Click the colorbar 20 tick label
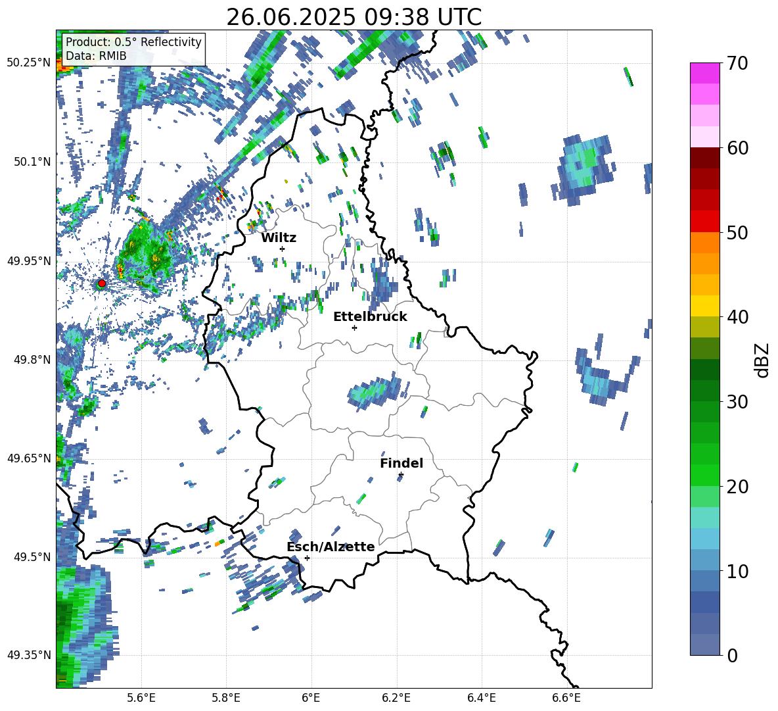 (737, 486)
